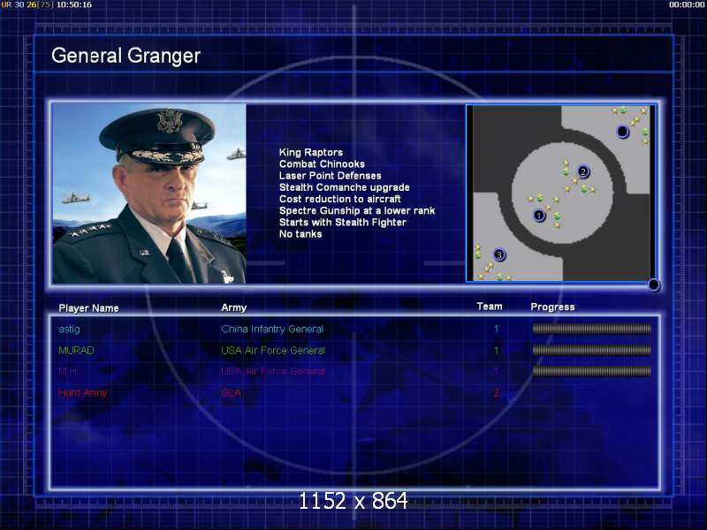This screenshot has height=530, width=707.
Task: Click the 10:50:16 clock readout
Action: click(74, 4)
